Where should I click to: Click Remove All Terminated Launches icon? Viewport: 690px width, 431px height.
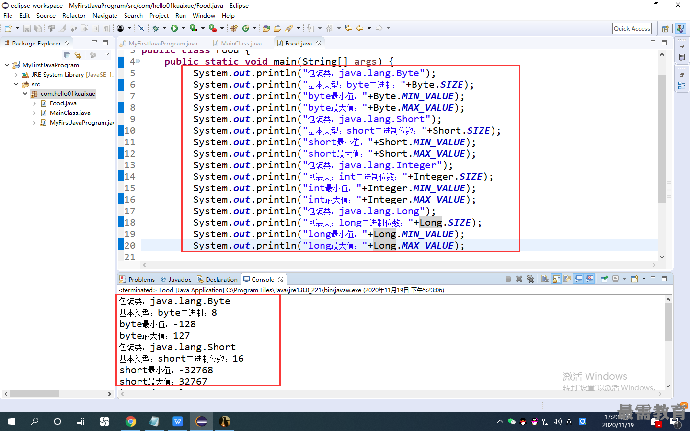(x=530, y=279)
